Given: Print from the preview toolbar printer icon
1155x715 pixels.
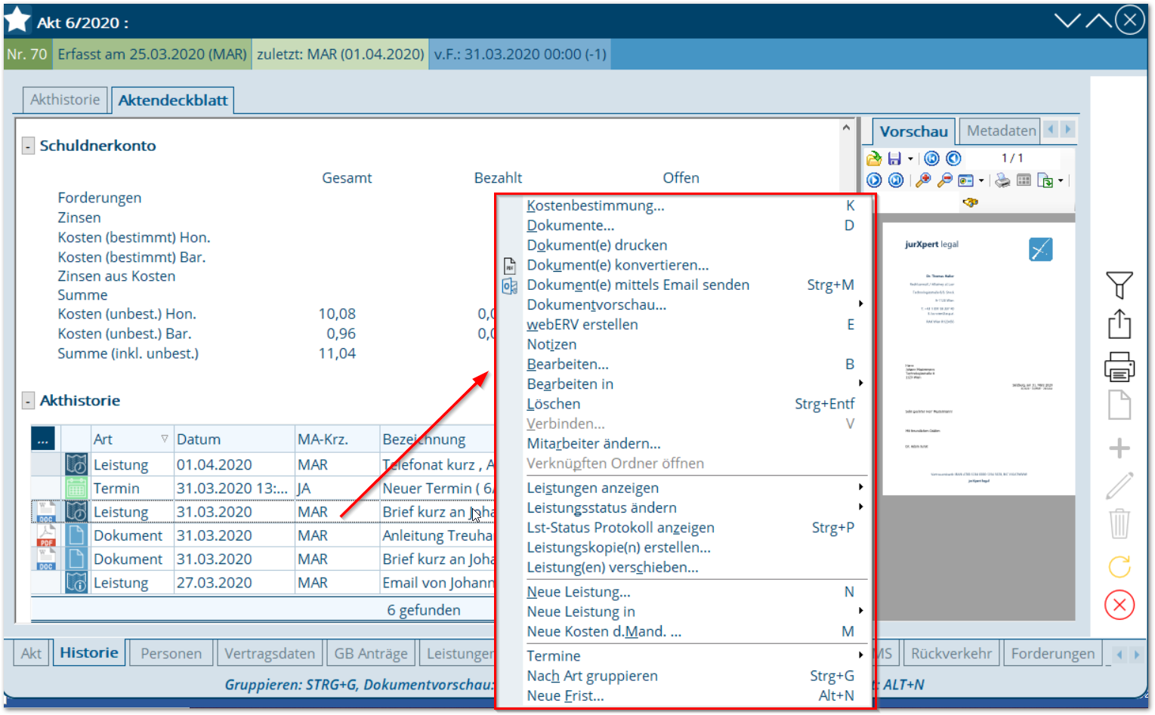Looking at the screenshot, I should coord(1002,180).
